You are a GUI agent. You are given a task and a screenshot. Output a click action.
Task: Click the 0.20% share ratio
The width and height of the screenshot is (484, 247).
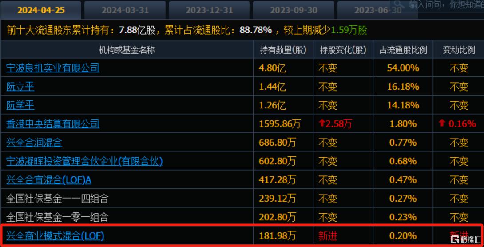(403, 236)
